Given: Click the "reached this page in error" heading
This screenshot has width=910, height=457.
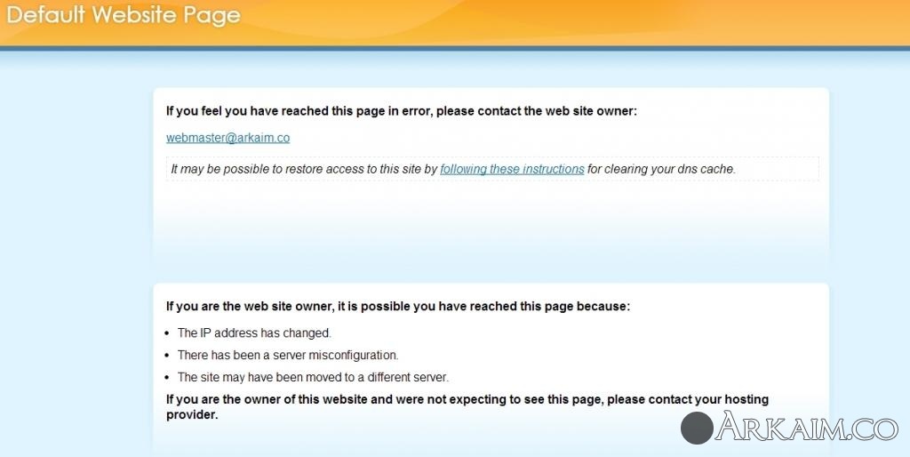Looking at the screenshot, I should 402,111.
